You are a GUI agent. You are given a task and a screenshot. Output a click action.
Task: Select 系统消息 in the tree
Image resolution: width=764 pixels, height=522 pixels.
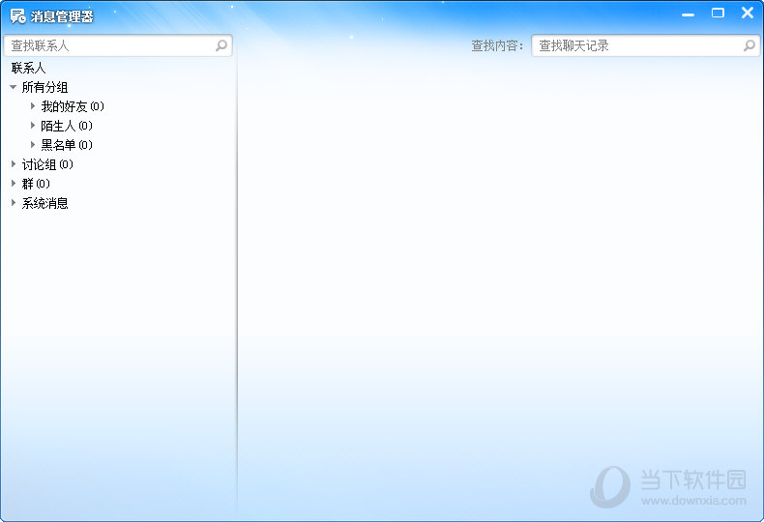[44, 203]
